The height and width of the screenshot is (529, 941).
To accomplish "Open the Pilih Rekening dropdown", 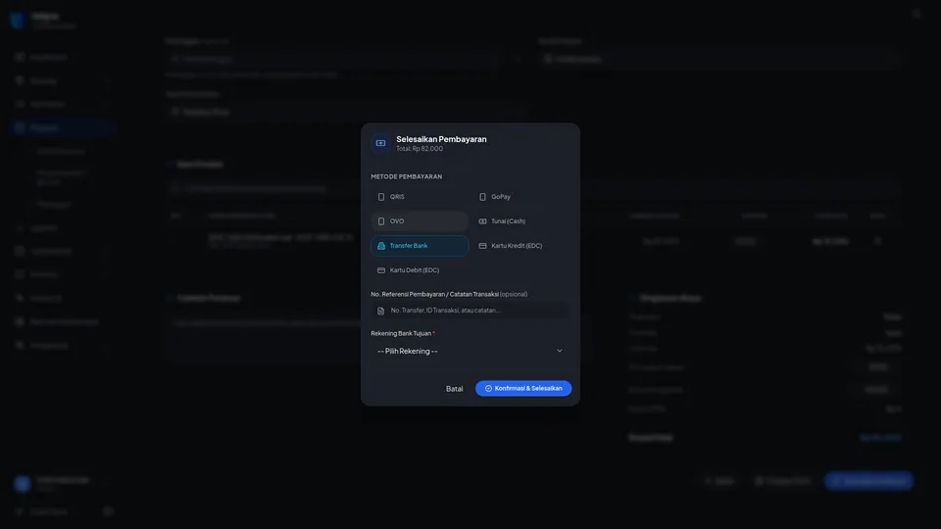I will (470, 351).
